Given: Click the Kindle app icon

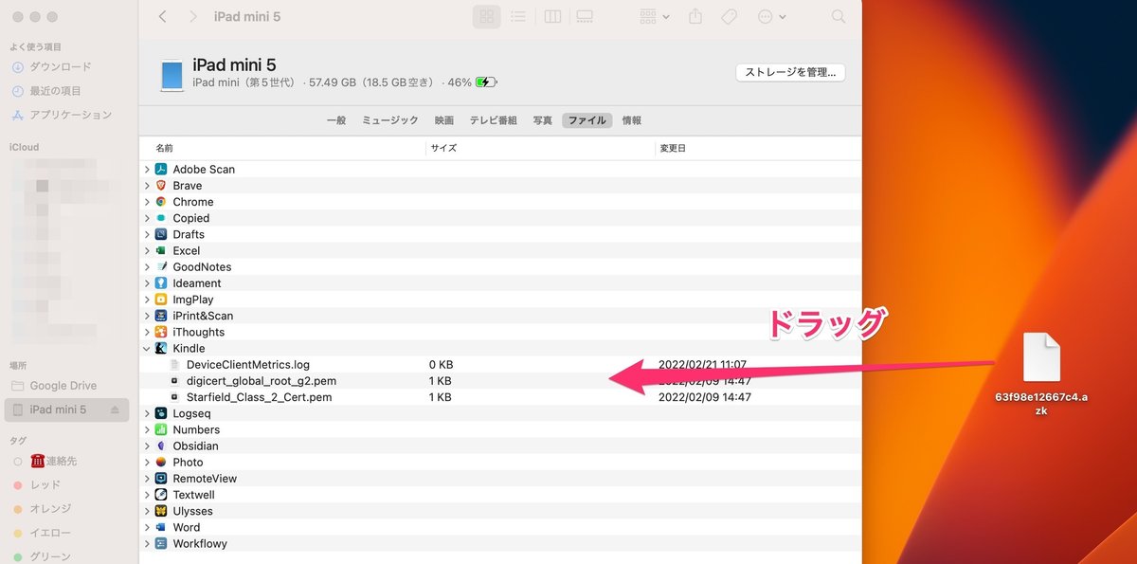Looking at the screenshot, I should pos(161,348).
